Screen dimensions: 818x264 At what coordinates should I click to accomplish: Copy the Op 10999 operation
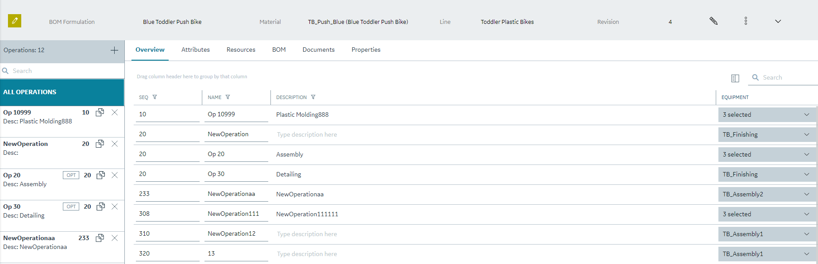pyautogui.click(x=100, y=112)
